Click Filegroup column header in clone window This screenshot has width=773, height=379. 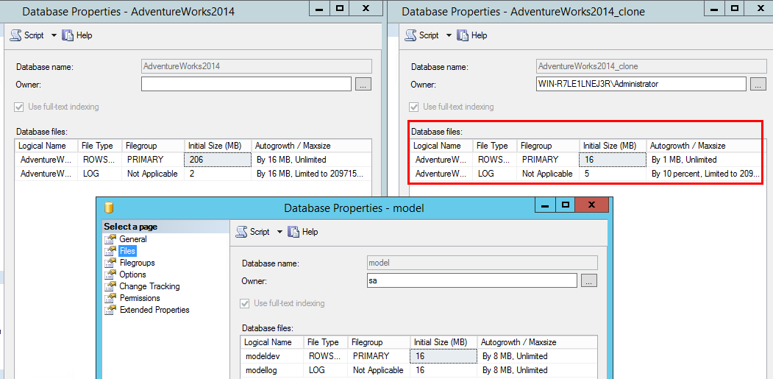[548, 146]
